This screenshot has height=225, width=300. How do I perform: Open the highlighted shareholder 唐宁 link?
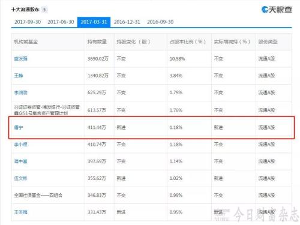coord(19,127)
